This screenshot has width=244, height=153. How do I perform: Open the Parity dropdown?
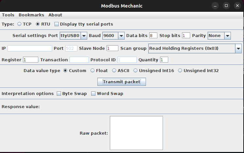[x=219, y=35]
